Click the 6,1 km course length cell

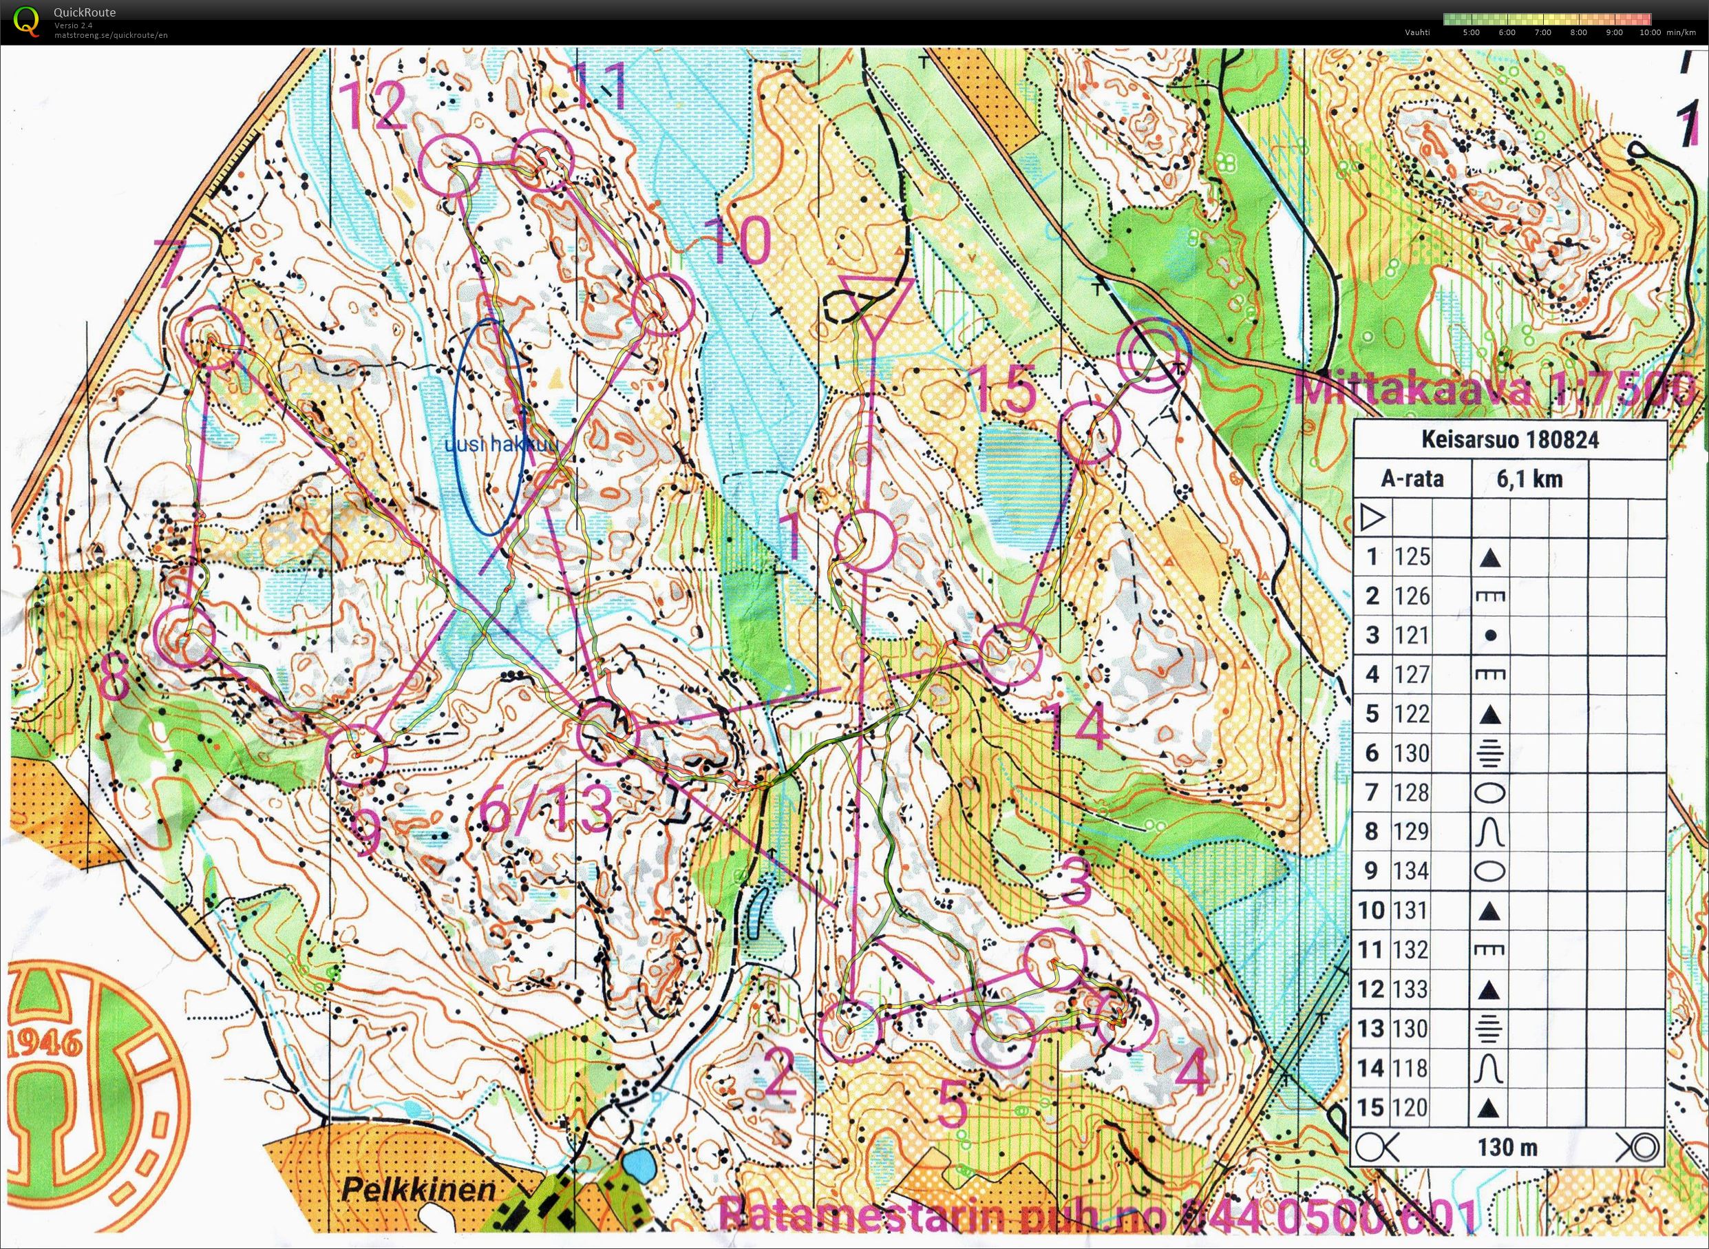pos(1529,479)
